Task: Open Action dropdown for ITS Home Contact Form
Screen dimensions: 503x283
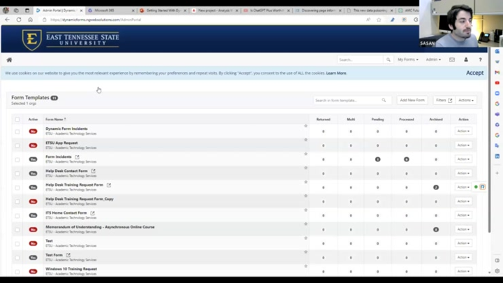Action: click(463, 215)
